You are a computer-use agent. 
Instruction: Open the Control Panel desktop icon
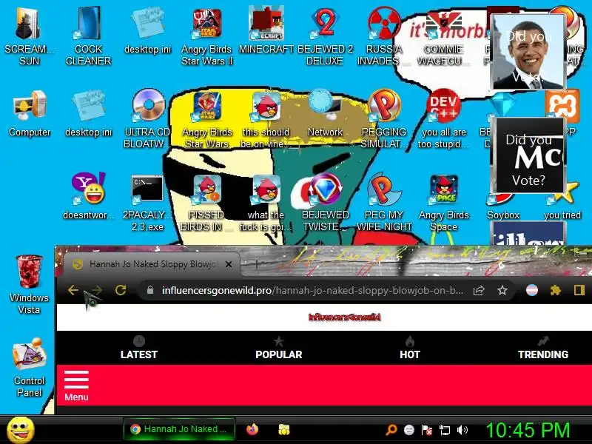(29, 367)
